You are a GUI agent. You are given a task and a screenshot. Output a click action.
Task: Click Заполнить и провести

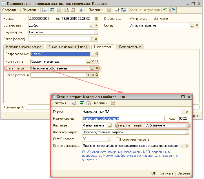(x=144, y=10)
